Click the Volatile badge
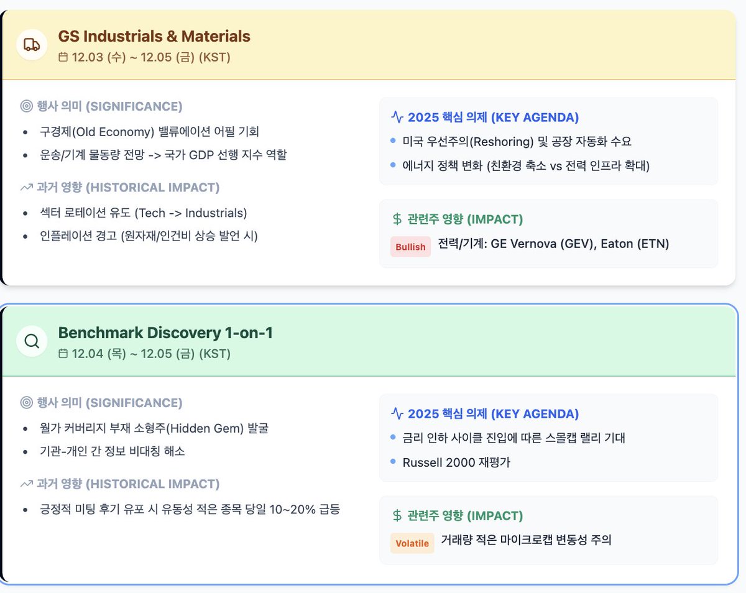Screen dimensions: 746x593 pyautogui.click(x=412, y=543)
